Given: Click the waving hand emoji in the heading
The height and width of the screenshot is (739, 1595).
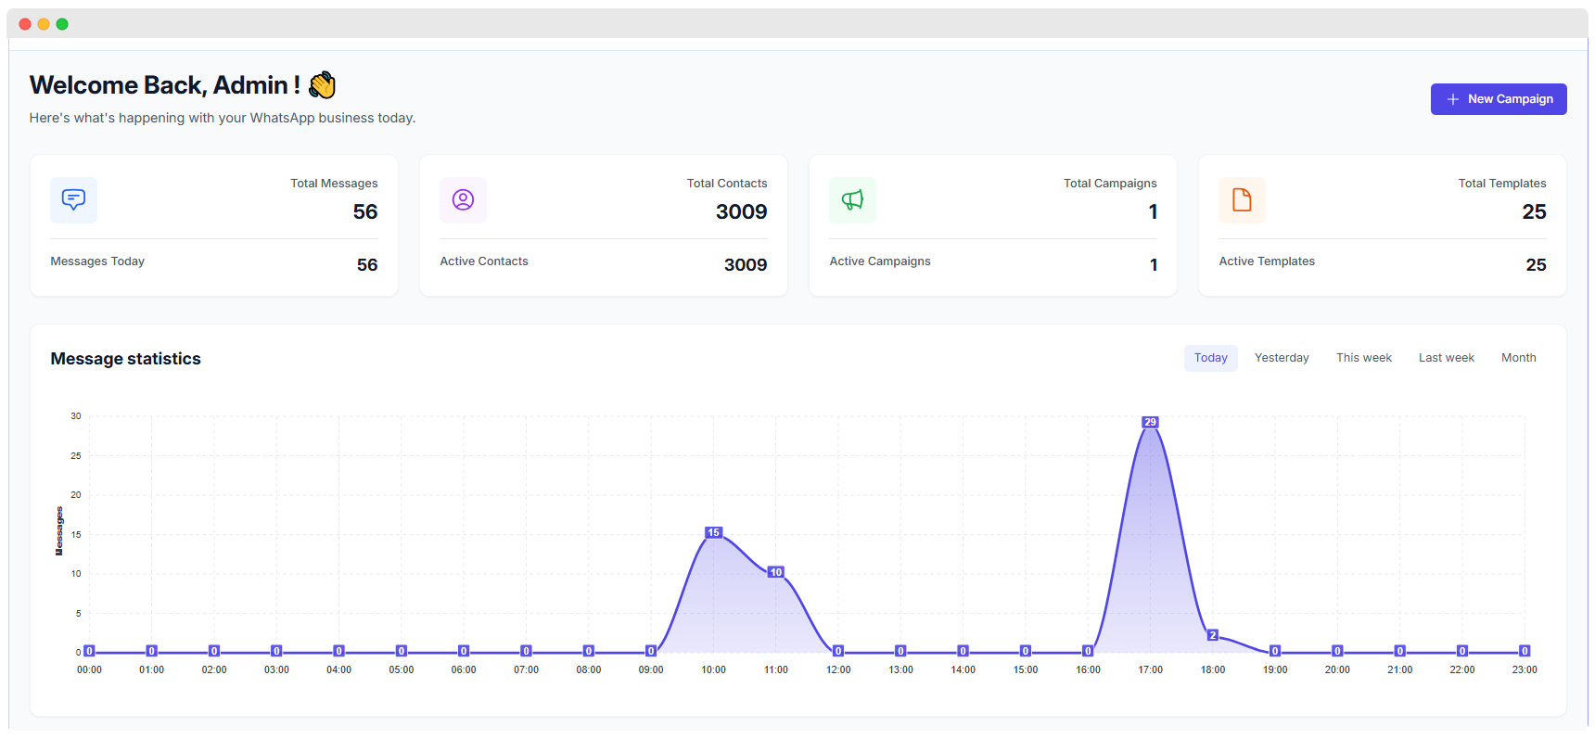Looking at the screenshot, I should click(x=322, y=85).
